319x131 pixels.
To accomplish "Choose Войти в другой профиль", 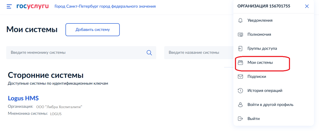I will click(x=270, y=105).
